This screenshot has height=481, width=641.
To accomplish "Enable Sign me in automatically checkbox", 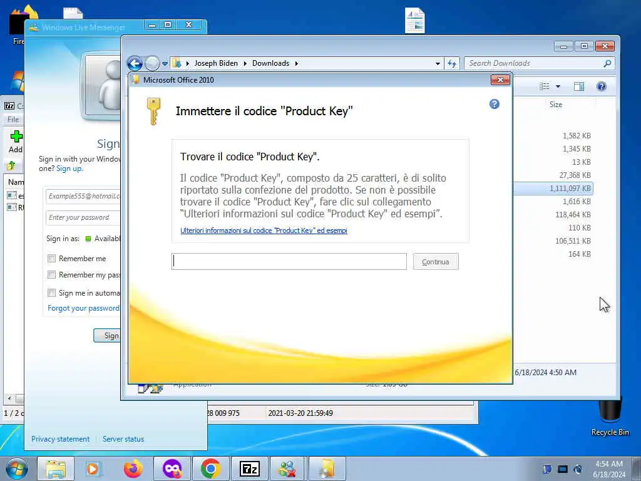I will pyautogui.click(x=51, y=293).
